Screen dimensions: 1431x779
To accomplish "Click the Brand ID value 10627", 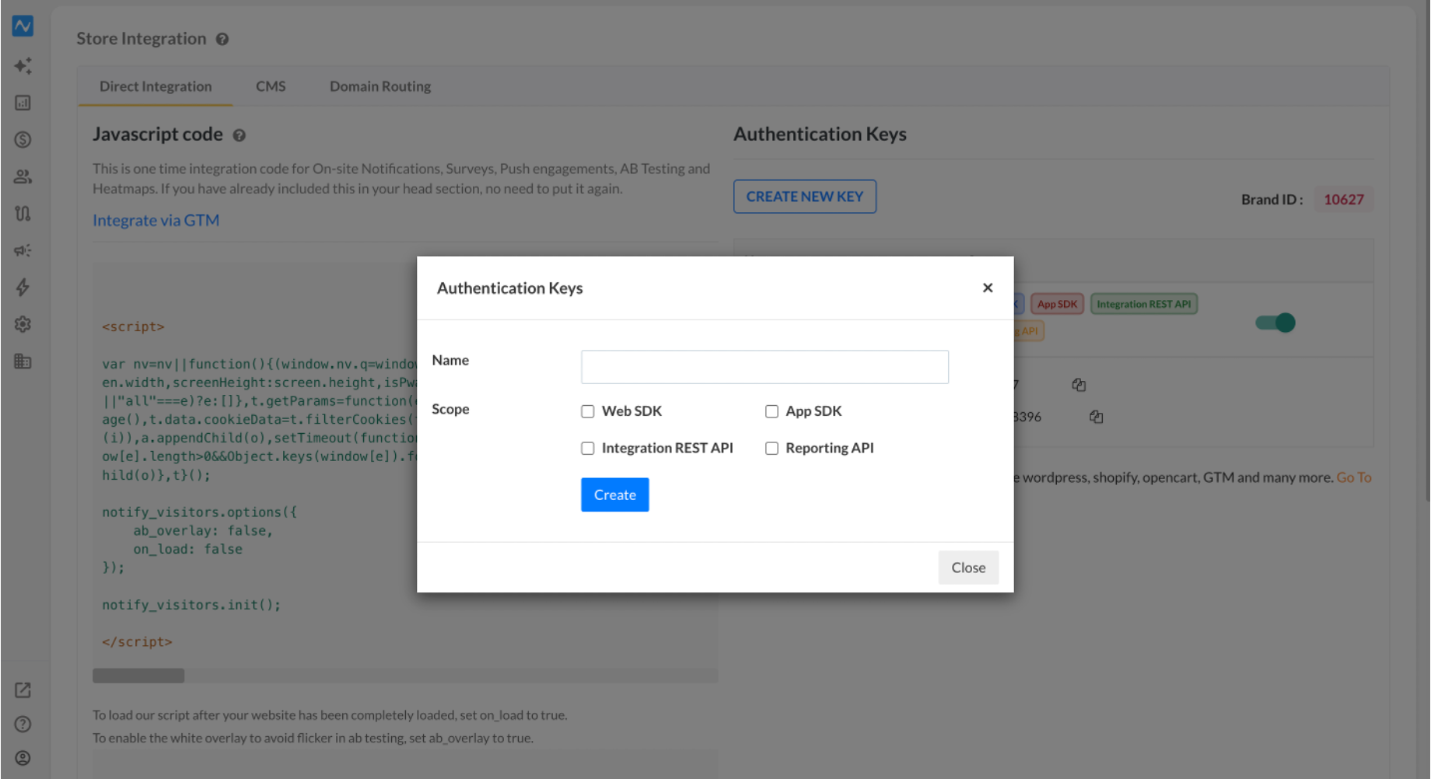I will coord(1344,200).
